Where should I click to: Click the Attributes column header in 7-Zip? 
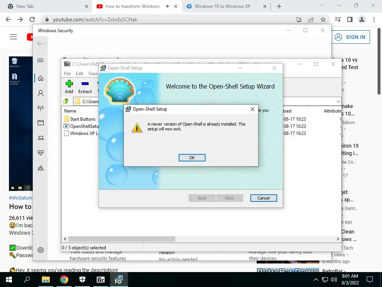coord(332,111)
